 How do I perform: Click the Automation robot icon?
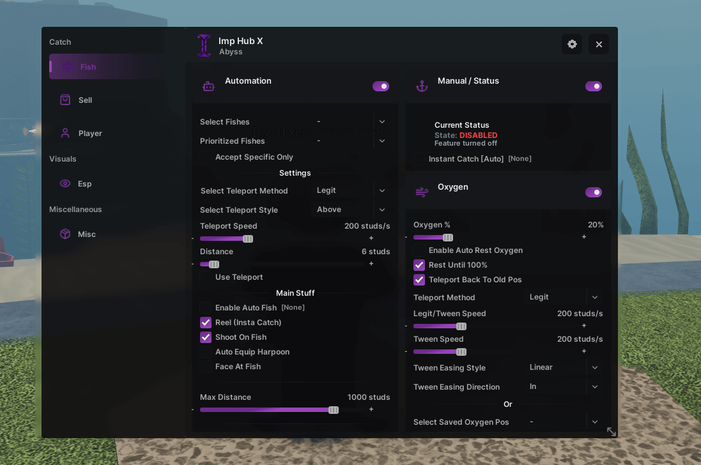point(208,86)
